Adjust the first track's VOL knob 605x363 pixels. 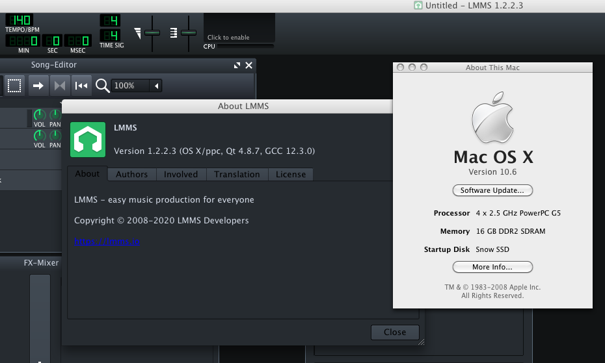(39, 115)
